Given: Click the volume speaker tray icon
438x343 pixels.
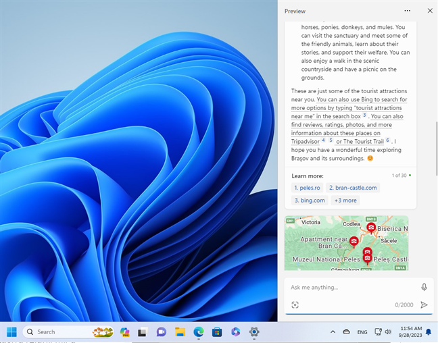Looking at the screenshot, I should coord(388,332).
